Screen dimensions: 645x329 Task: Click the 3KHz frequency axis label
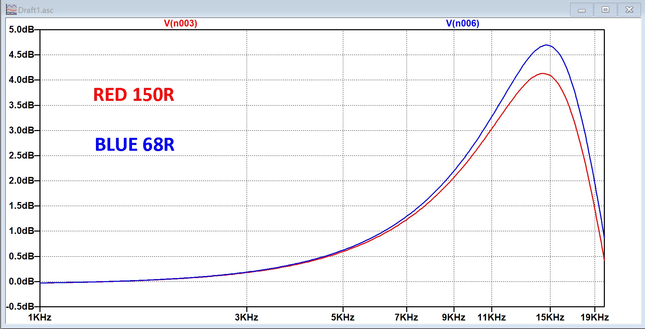coord(247,317)
